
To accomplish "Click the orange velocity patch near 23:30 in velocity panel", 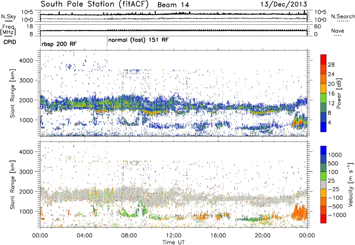I will pyautogui.click(x=299, y=212).
